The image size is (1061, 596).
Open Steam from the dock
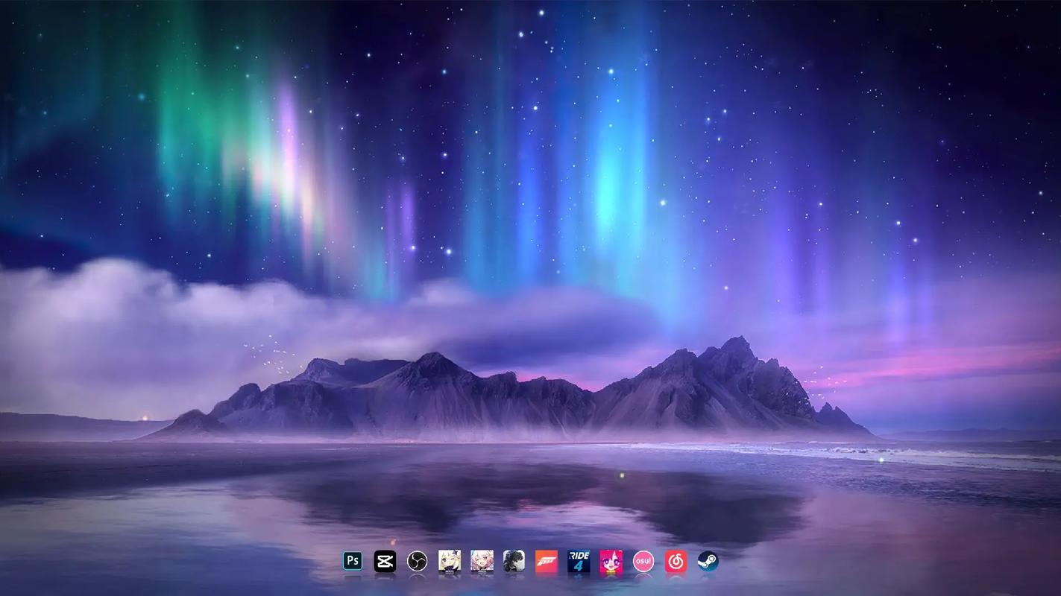pos(708,561)
